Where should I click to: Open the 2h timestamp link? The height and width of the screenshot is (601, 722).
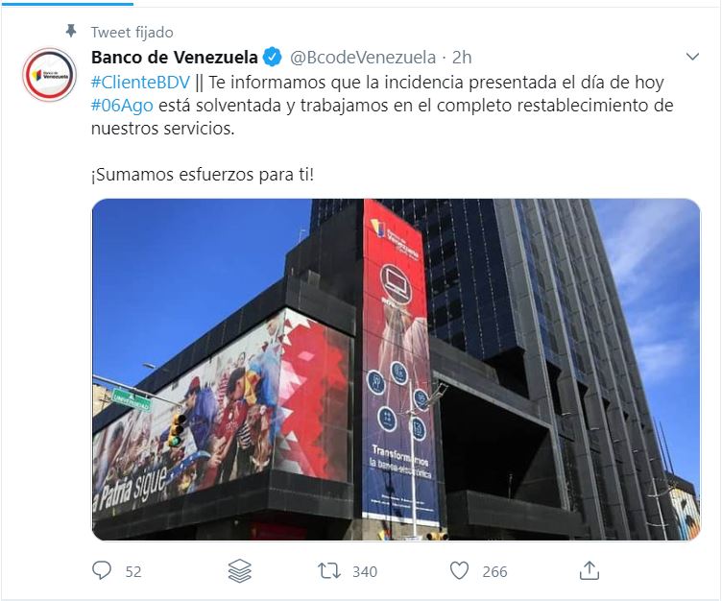point(462,58)
